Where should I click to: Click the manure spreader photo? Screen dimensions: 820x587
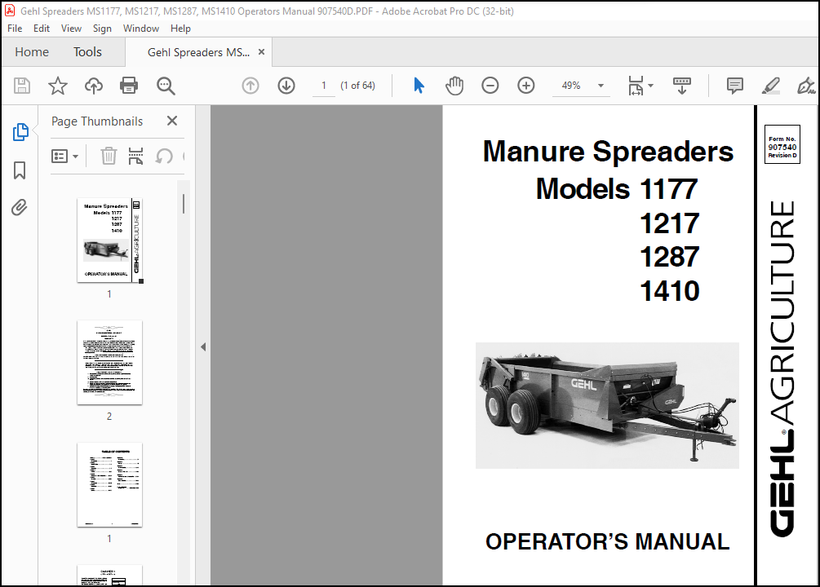coord(607,405)
